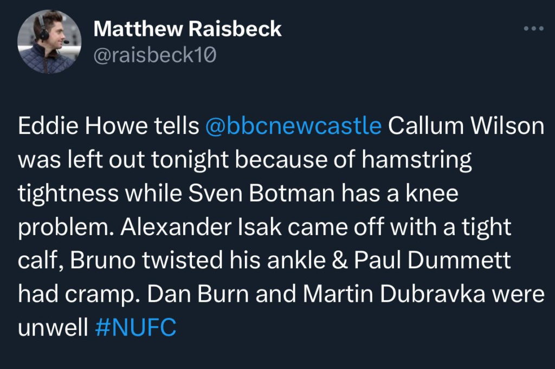Click Matthew Raisbeck's profile avatar

pyautogui.click(x=46, y=42)
